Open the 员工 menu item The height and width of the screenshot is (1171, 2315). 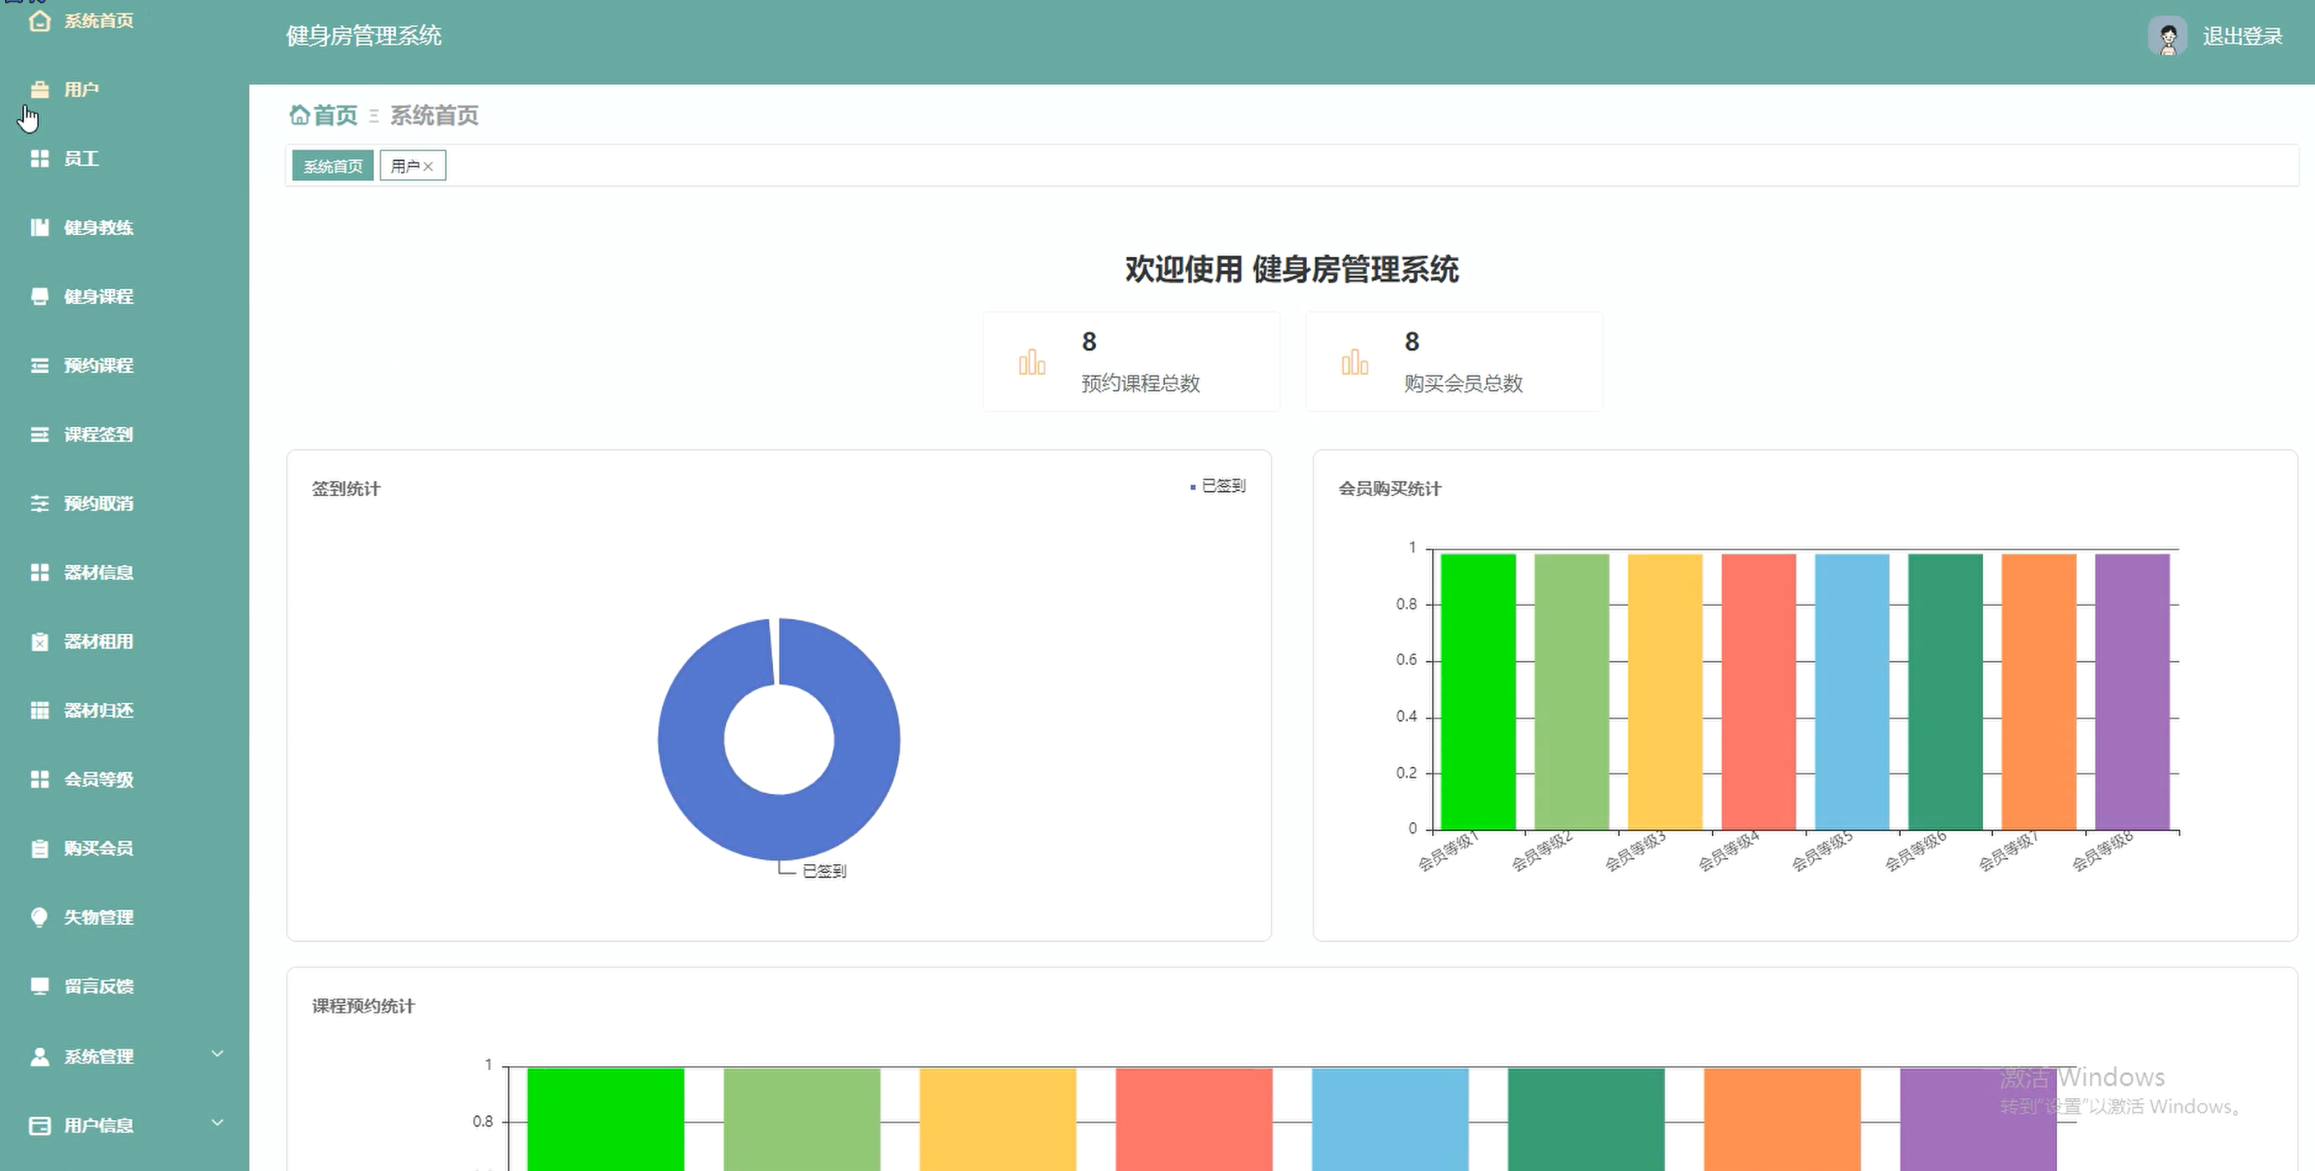click(x=124, y=158)
